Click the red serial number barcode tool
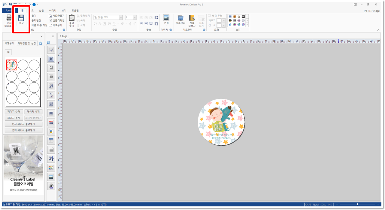The width and height of the screenshot is (385, 210). pyautogui.click(x=51, y=123)
